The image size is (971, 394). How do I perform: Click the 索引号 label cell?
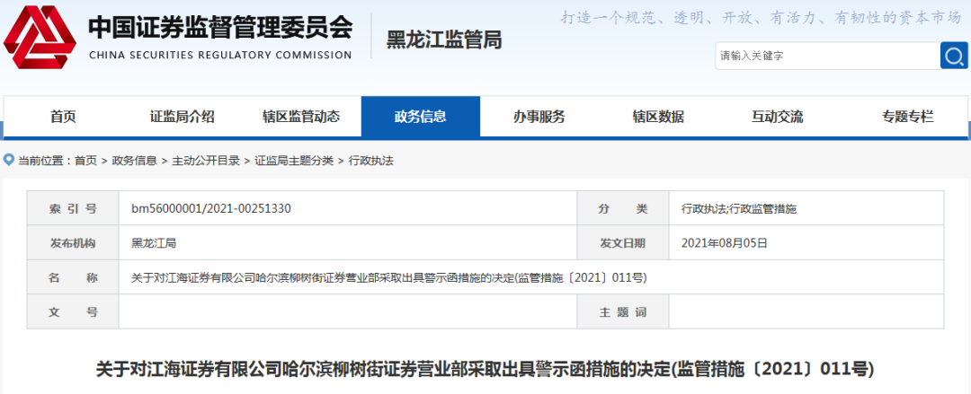click(x=73, y=209)
